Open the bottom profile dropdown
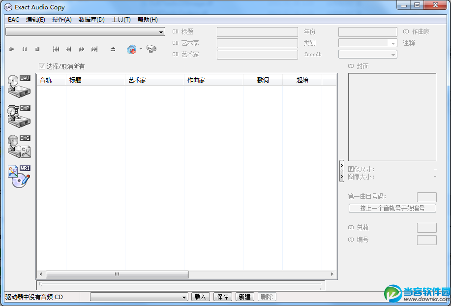The width and height of the screenshot is (451, 306). pyautogui.click(x=139, y=297)
